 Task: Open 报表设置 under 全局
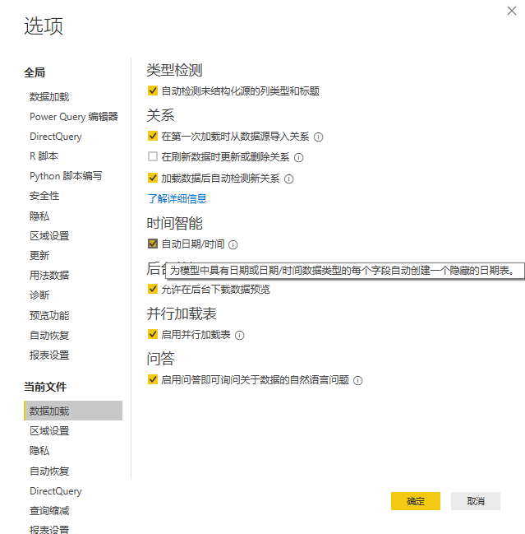tap(49, 355)
